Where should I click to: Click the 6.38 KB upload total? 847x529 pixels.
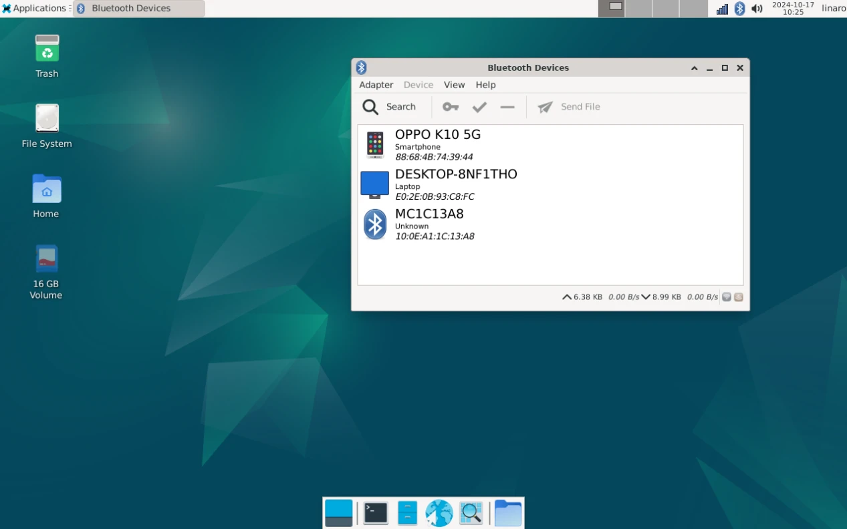(x=588, y=297)
